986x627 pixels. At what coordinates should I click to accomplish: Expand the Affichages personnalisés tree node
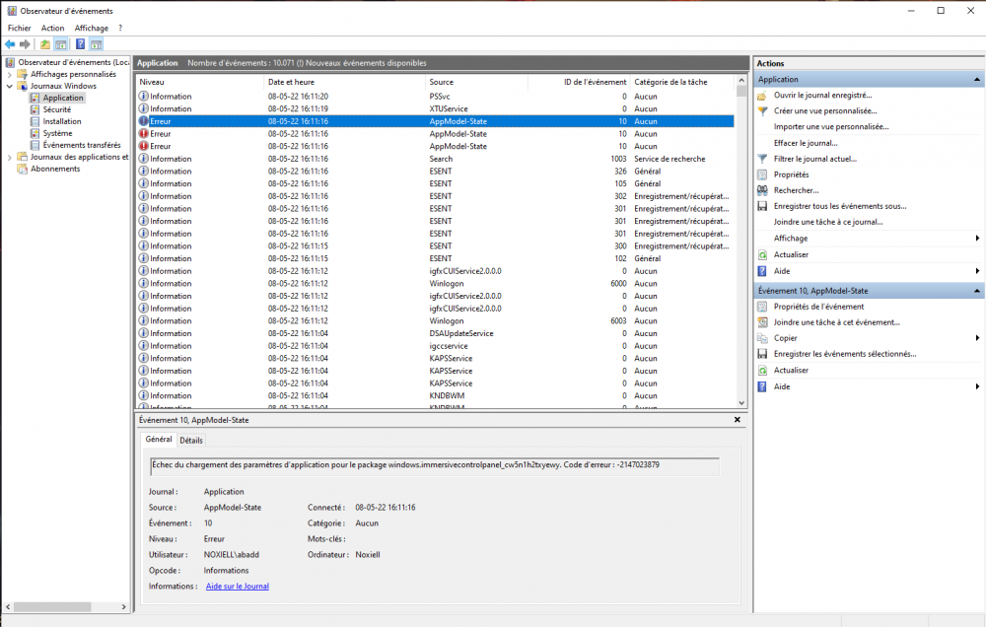coord(10,74)
